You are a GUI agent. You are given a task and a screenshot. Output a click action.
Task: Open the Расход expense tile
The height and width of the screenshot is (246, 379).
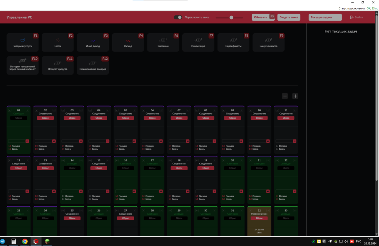128,42
